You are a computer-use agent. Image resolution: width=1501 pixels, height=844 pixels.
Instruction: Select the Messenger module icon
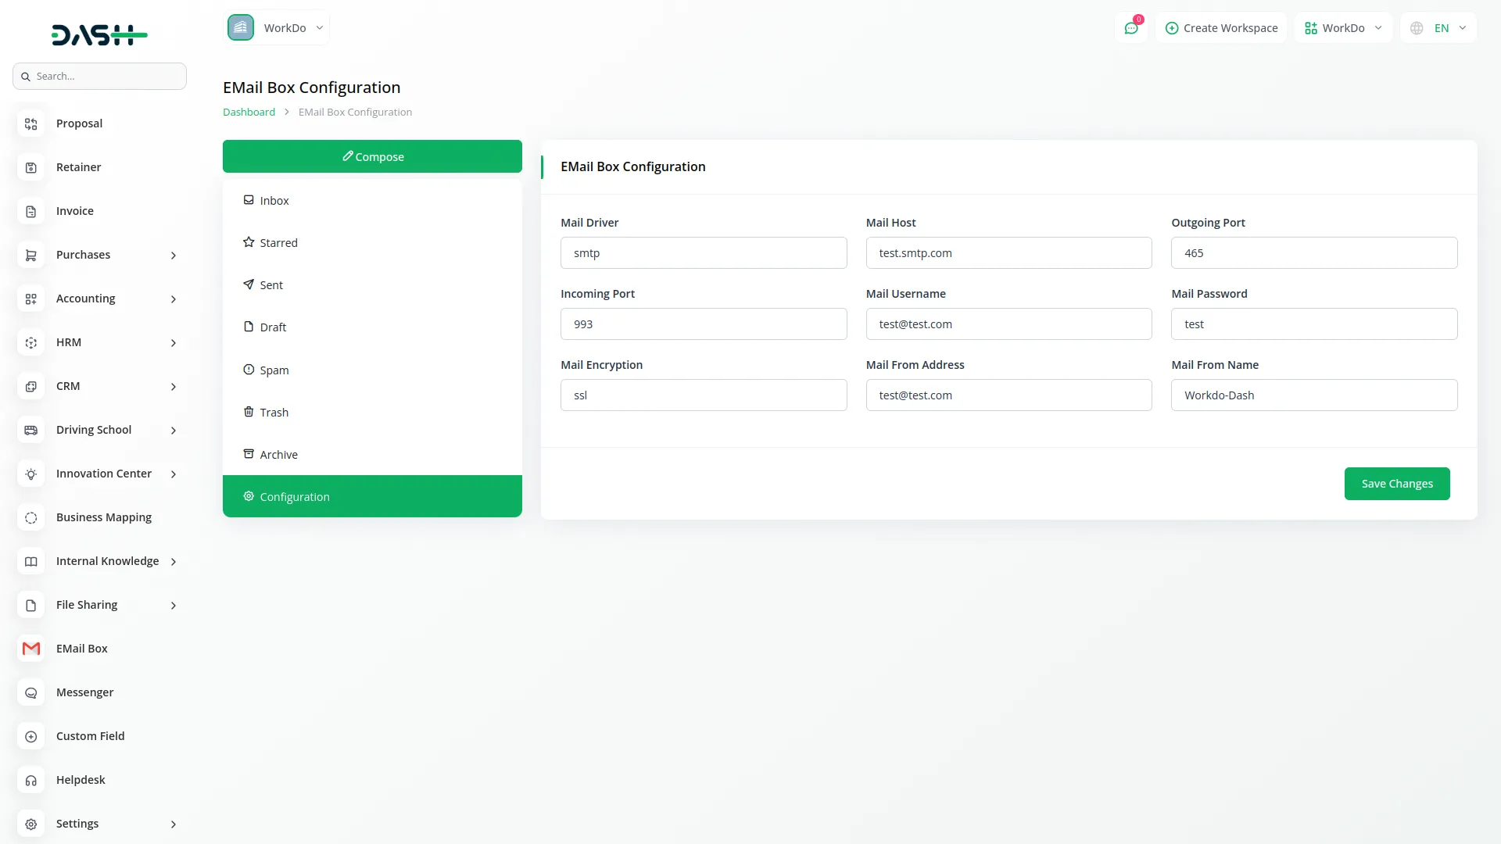(30, 692)
